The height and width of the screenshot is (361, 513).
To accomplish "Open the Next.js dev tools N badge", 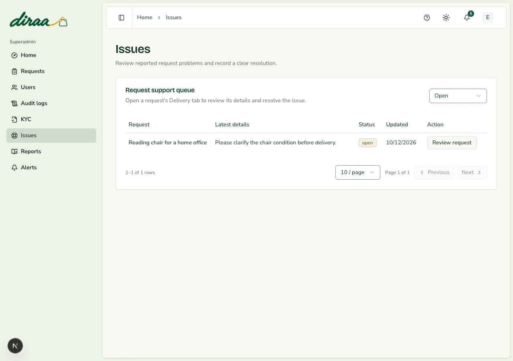I will click(x=15, y=346).
